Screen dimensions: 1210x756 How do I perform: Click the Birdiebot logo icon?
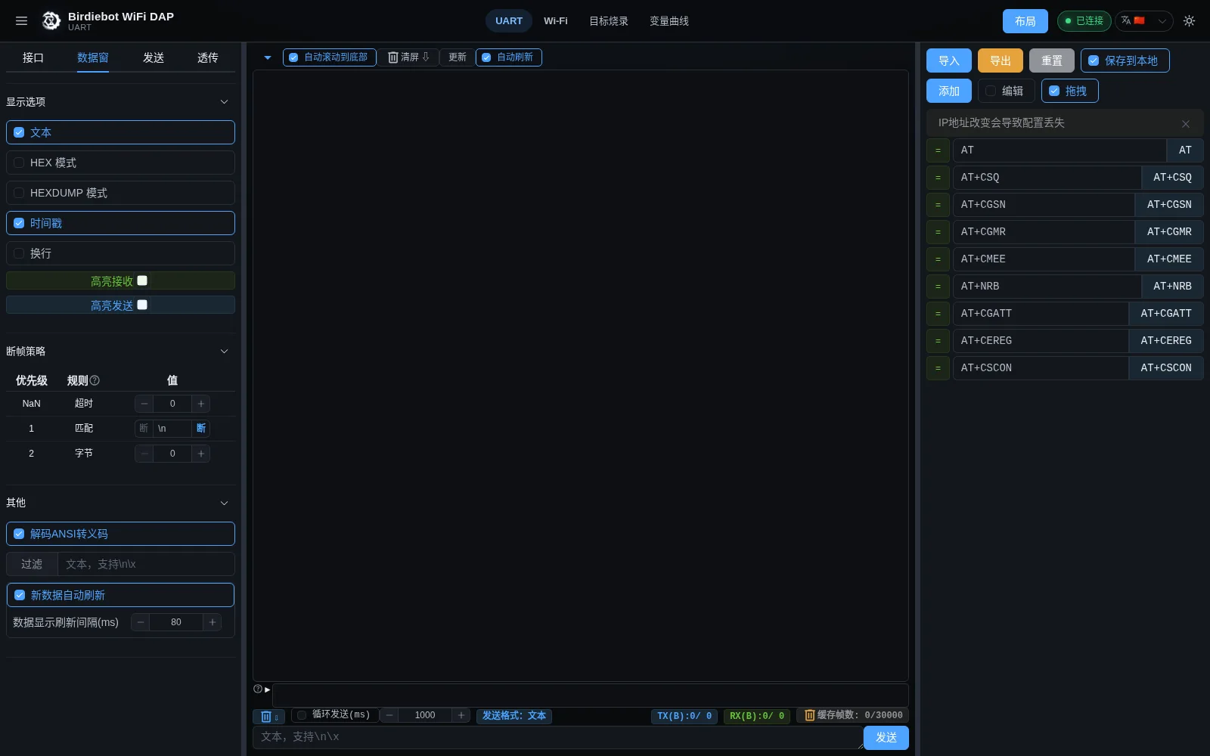[51, 21]
